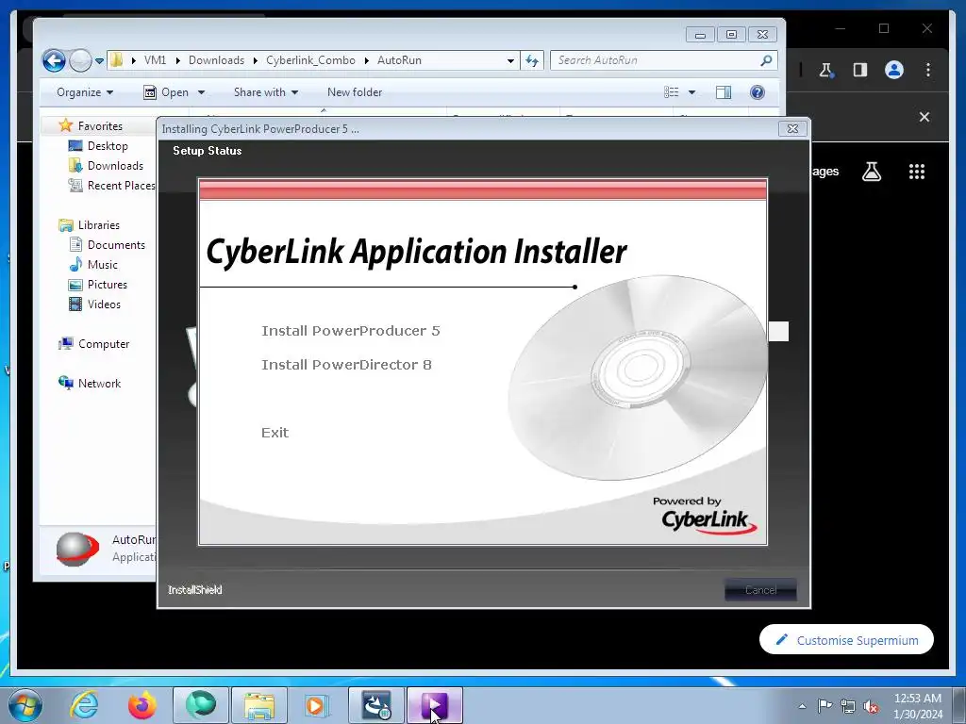Dismiss the browser bar with X
The image size is (966, 724).
pyautogui.click(x=924, y=117)
